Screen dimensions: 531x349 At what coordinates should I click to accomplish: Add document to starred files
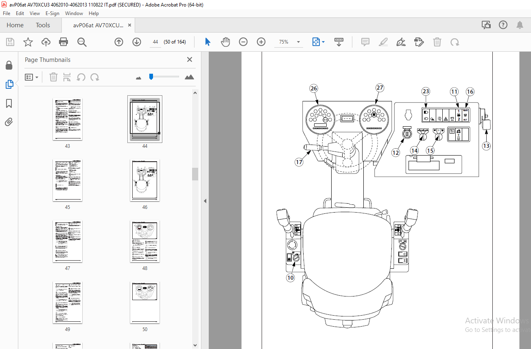tap(28, 42)
